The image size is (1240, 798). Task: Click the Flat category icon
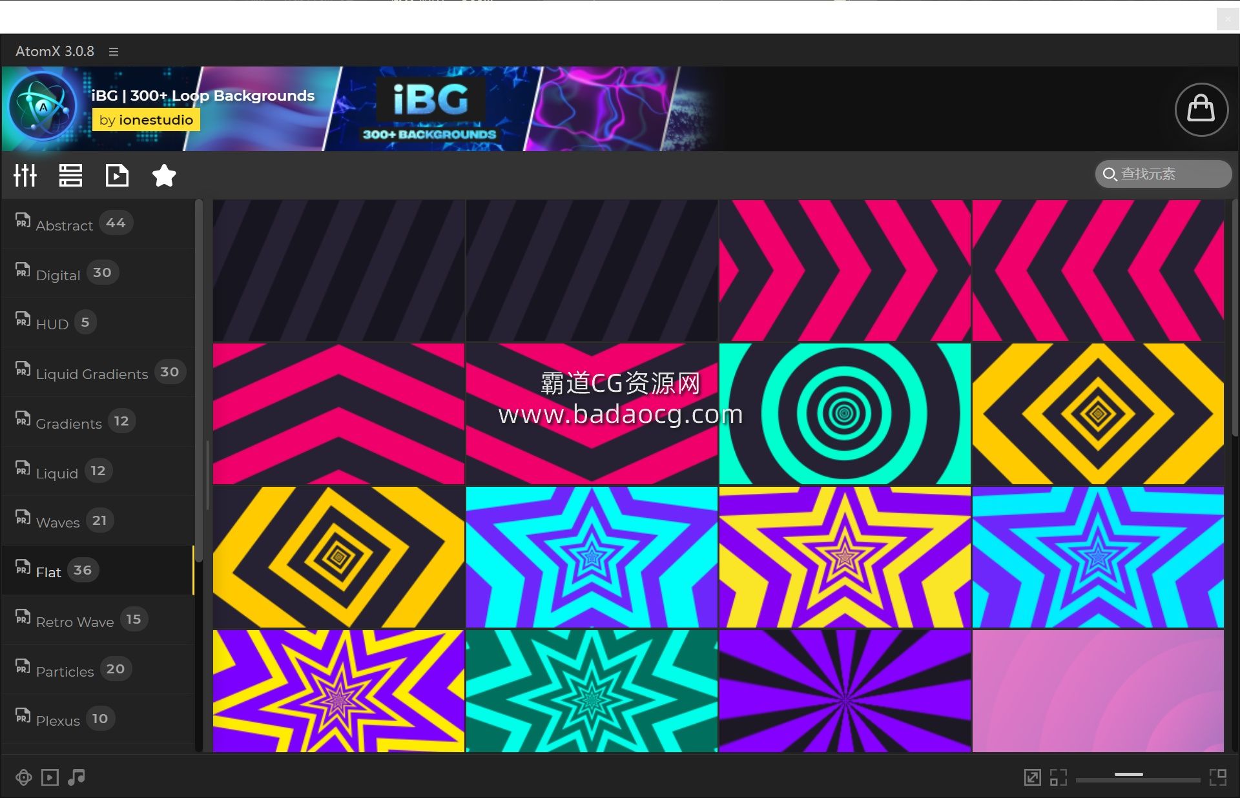(x=23, y=567)
